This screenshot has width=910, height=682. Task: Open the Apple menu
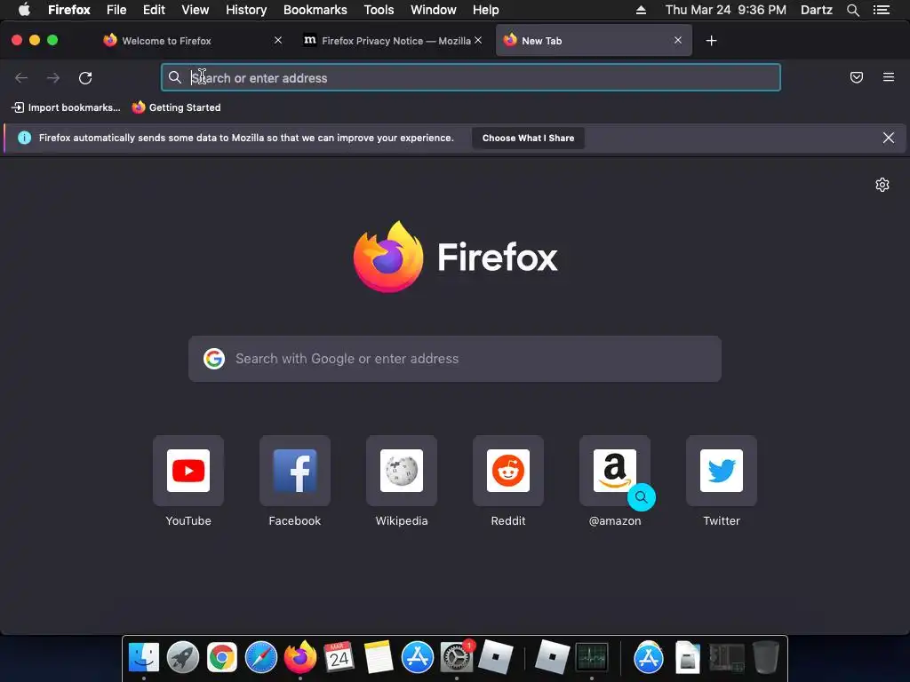coord(24,10)
